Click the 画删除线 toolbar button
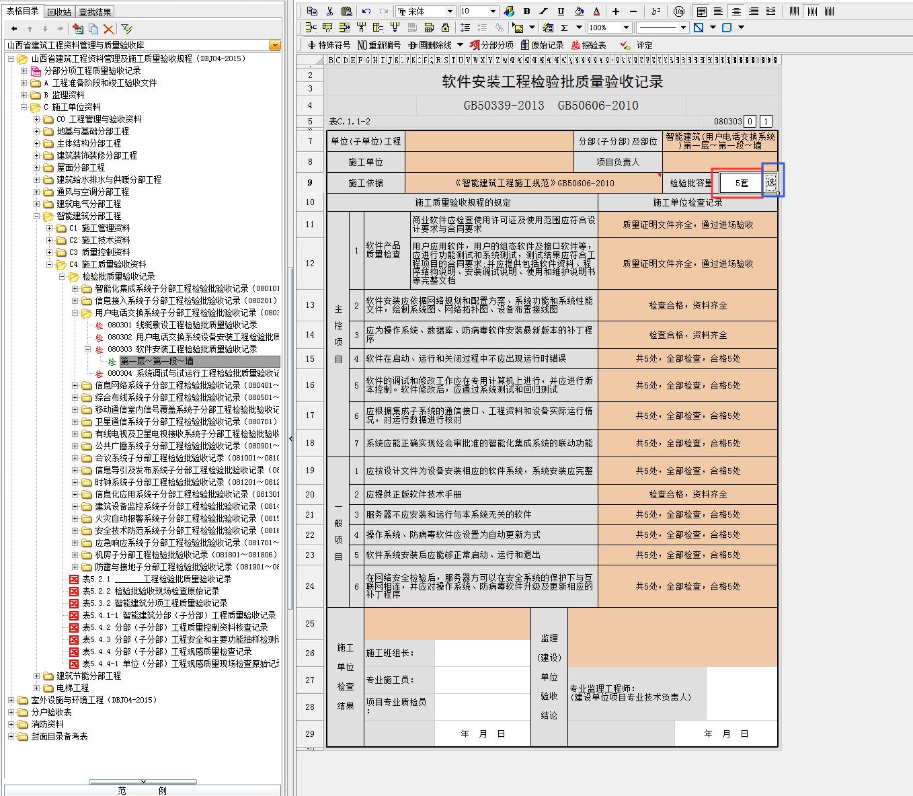Viewport: 913px width, 796px height. pos(430,45)
